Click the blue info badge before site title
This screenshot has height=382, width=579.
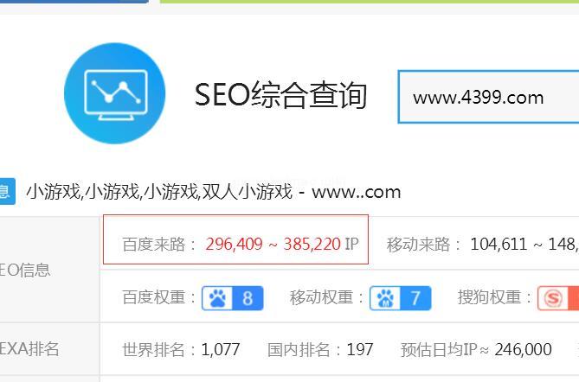tap(6, 191)
